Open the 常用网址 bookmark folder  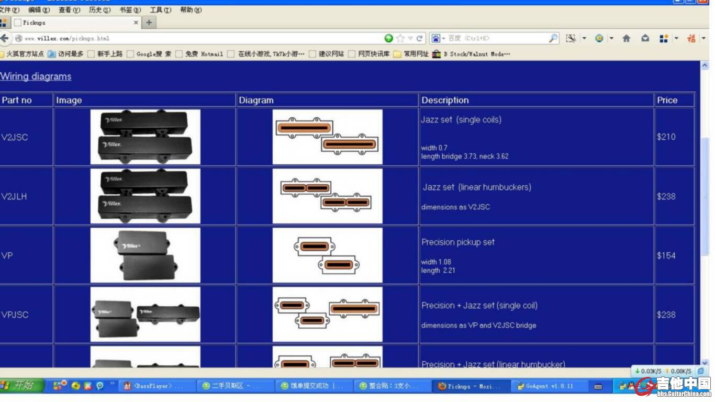click(x=411, y=54)
